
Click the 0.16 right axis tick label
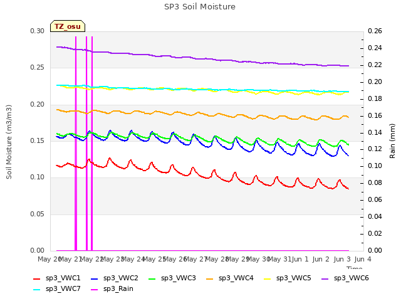375,115
